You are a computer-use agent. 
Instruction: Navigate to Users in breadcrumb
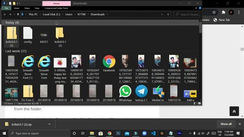coord(69,14)
